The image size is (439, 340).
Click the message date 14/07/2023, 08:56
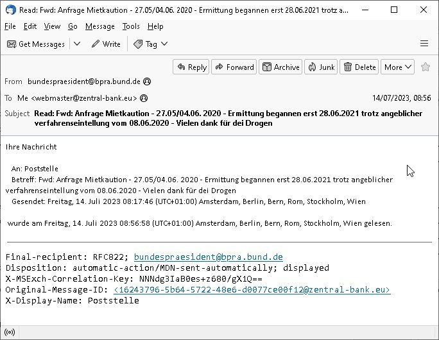point(402,98)
